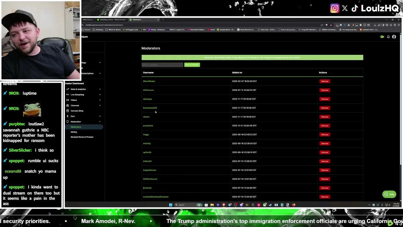The width and height of the screenshot is (403, 227).
Task: Click the browser address bar URL
Action: (104, 25)
